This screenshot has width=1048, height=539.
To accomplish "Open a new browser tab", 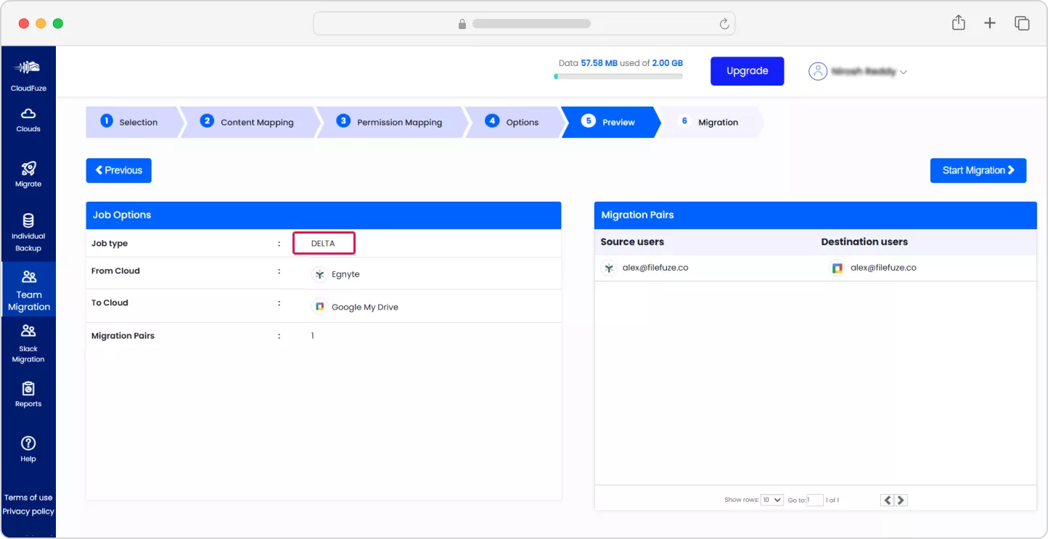I will [x=990, y=23].
